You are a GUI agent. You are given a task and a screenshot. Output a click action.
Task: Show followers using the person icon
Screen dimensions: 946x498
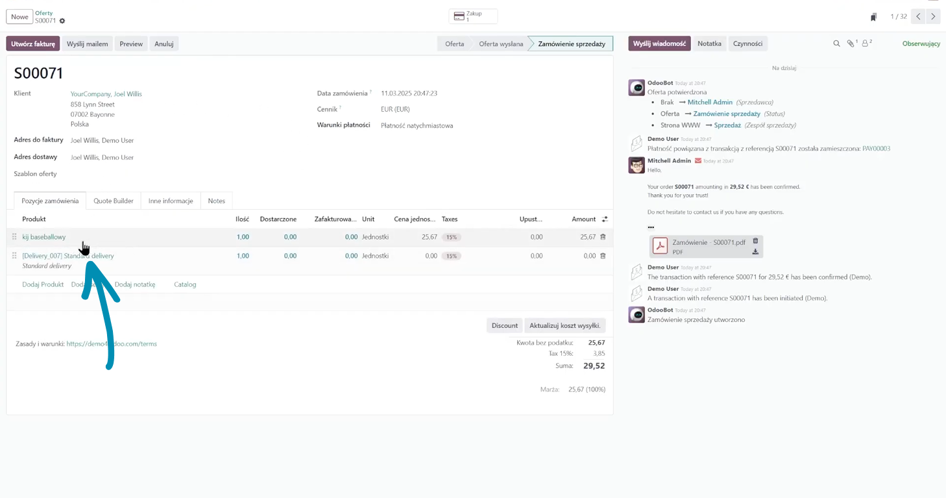coord(866,44)
